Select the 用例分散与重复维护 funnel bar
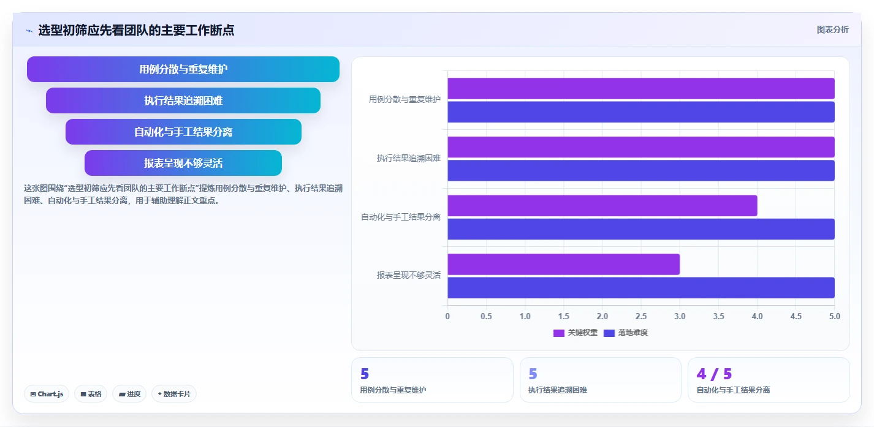 tap(183, 69)
